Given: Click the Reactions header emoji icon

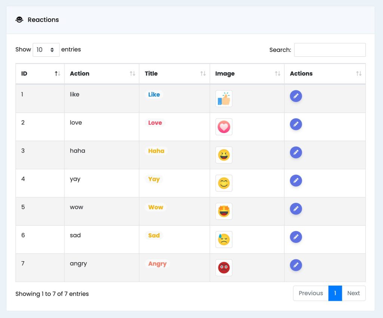Looking at the screenshot, I should [19, 19].
